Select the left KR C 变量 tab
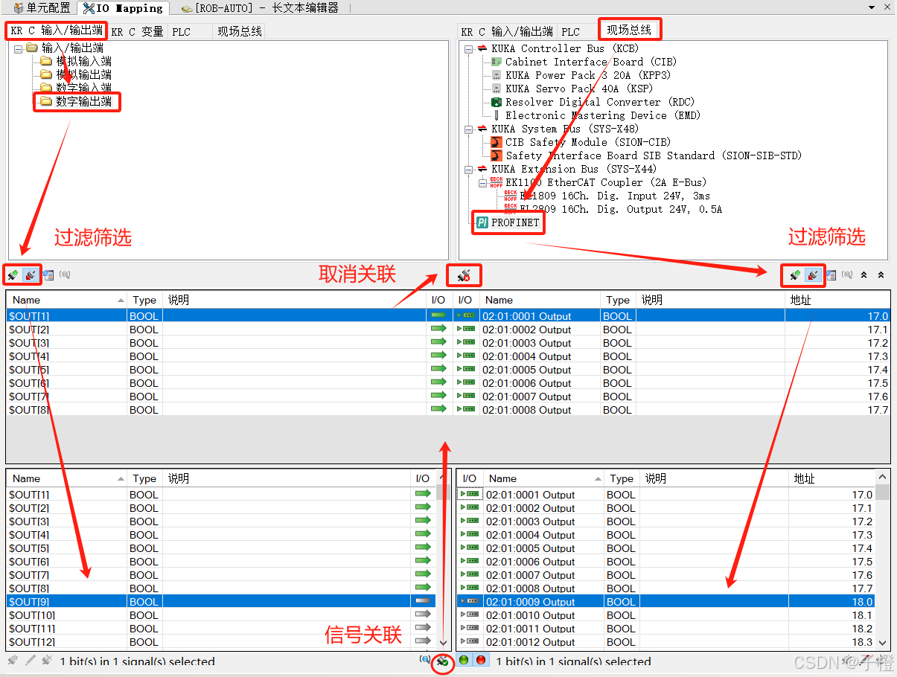 137,31
